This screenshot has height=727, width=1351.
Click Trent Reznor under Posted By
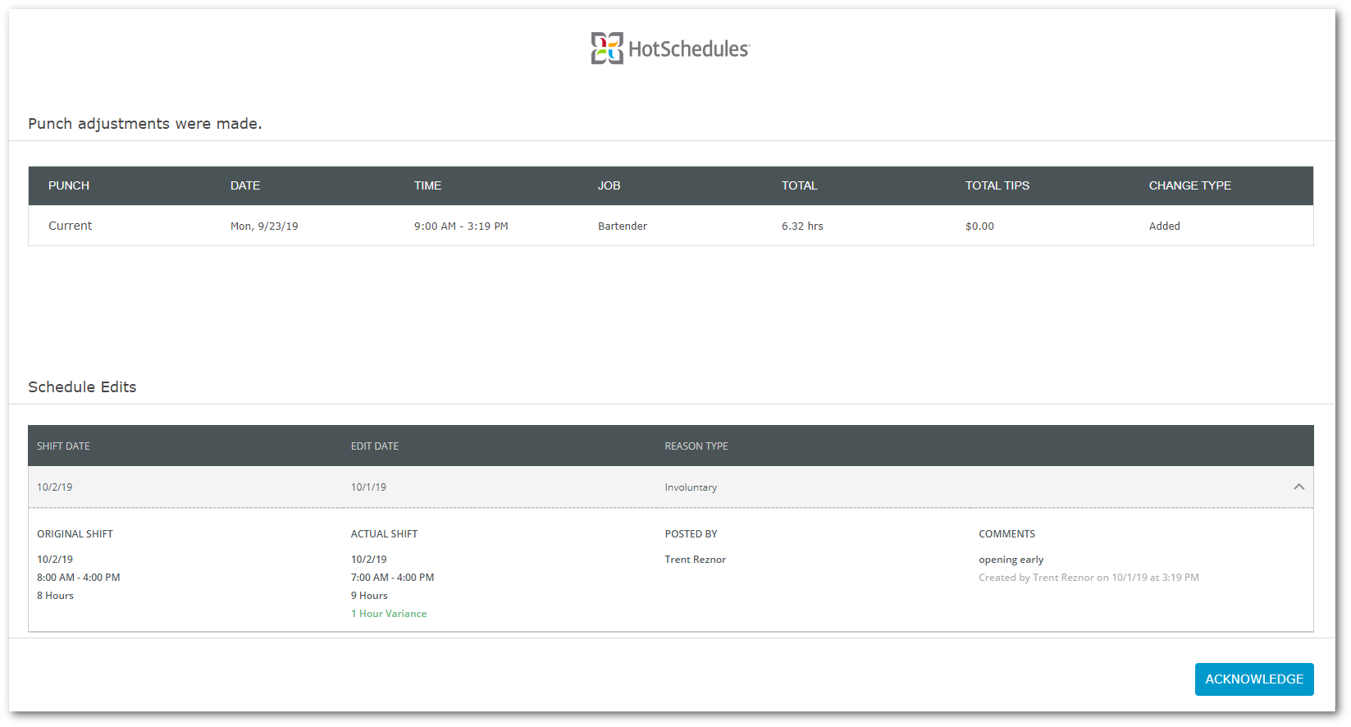695,560
